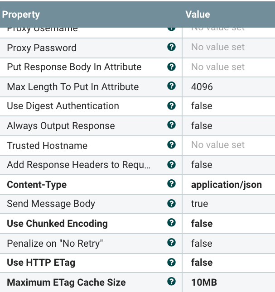275x292 pixels.
Task: Click help icon for Send Message Body
Action: click(x=171, y=203)
